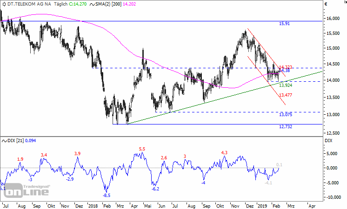Select the DT.TELEKOM AG NA title

pos(29,4)
